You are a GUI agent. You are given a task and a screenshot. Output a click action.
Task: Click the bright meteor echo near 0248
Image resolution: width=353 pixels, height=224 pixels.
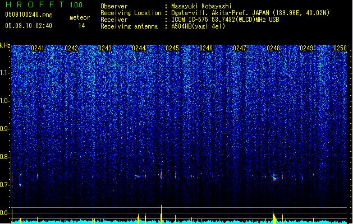click(x=274, y=178)
